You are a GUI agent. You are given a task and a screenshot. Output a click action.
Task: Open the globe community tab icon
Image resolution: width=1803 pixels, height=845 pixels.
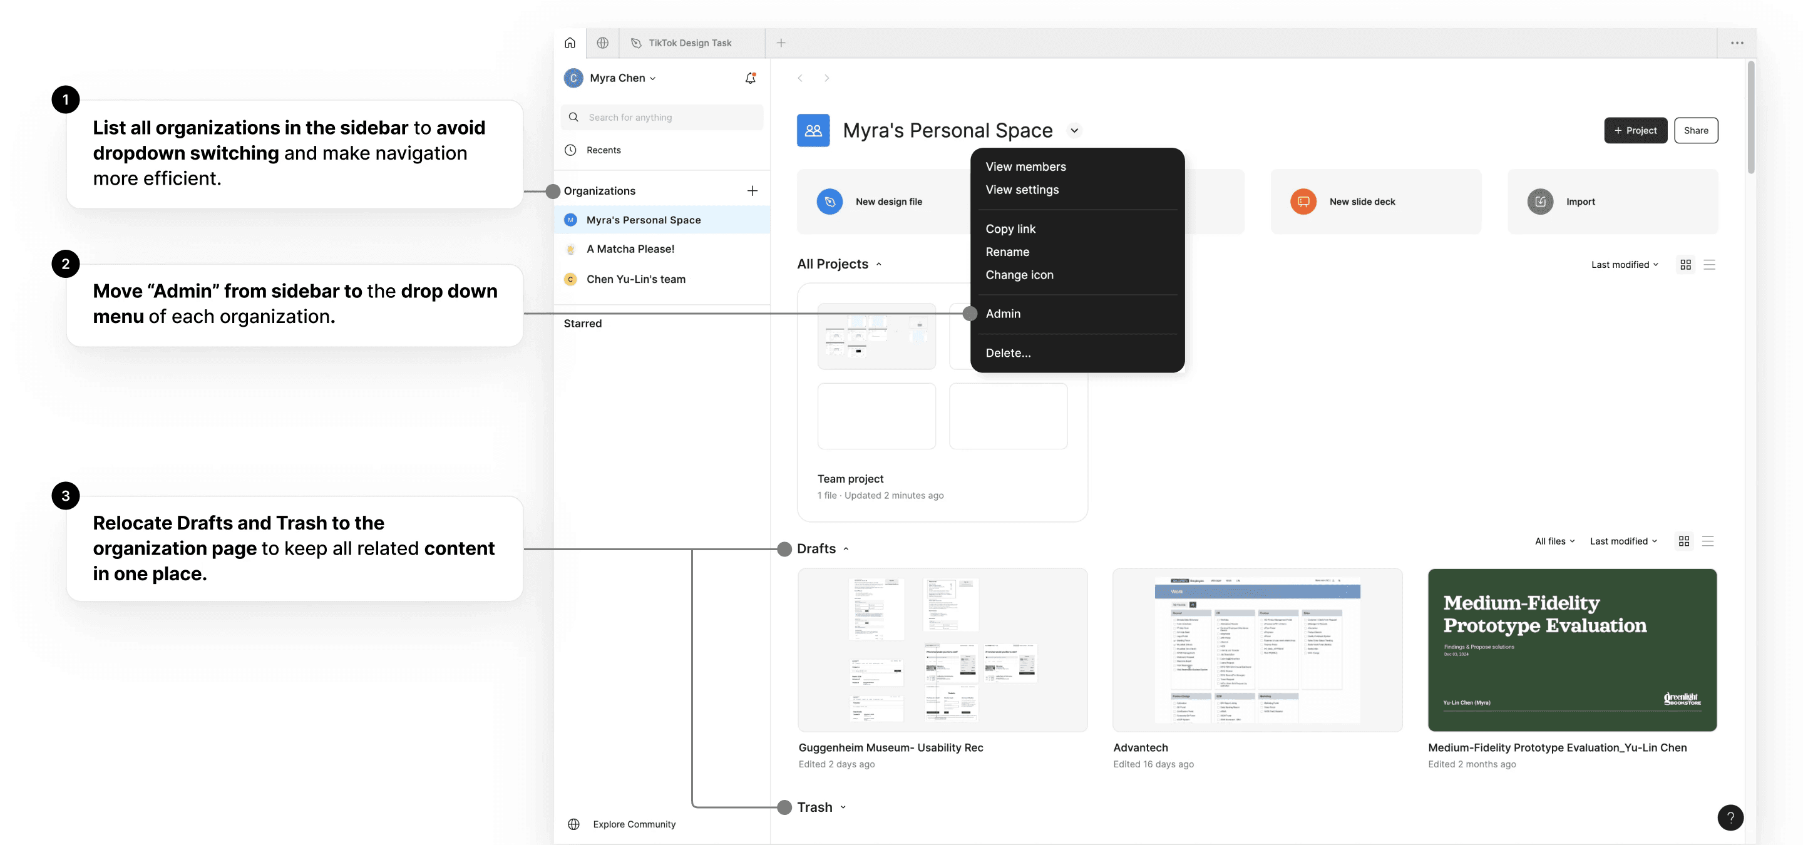602,43
